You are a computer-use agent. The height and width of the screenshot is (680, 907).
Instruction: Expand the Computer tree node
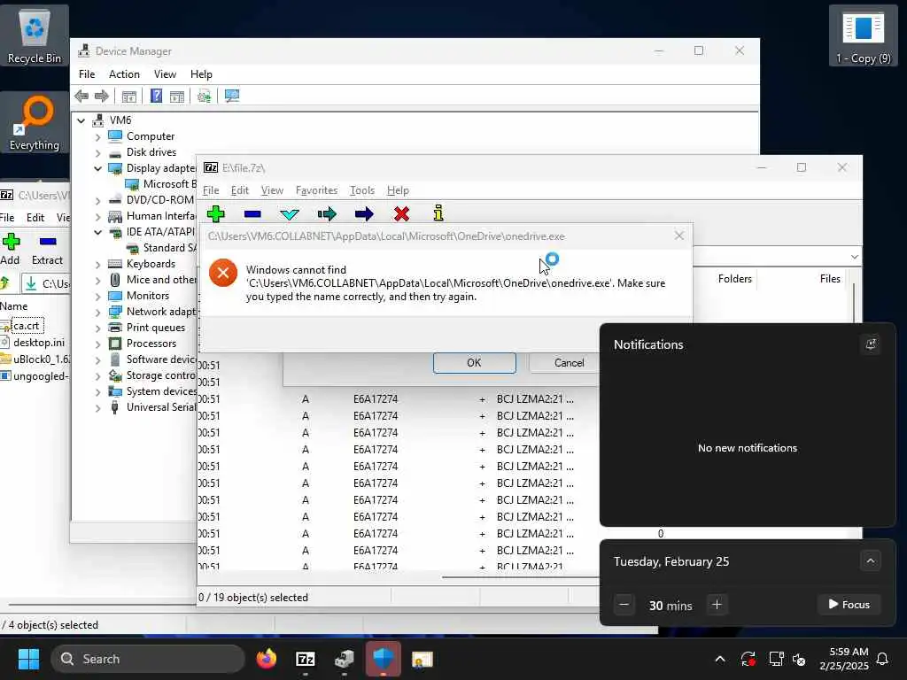[x=97, y=136]
